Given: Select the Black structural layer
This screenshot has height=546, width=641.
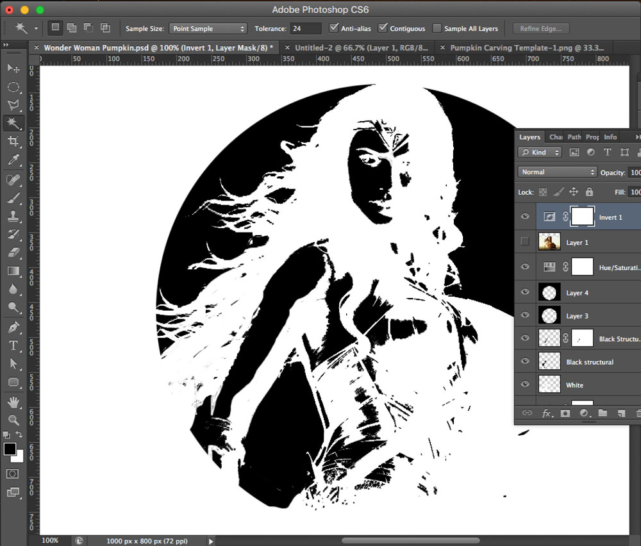Looking at the screenshot, I should (x=590, y=362).
